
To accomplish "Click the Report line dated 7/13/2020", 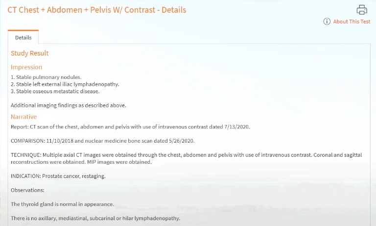I will pyautogui.click(x=130, y=127).
